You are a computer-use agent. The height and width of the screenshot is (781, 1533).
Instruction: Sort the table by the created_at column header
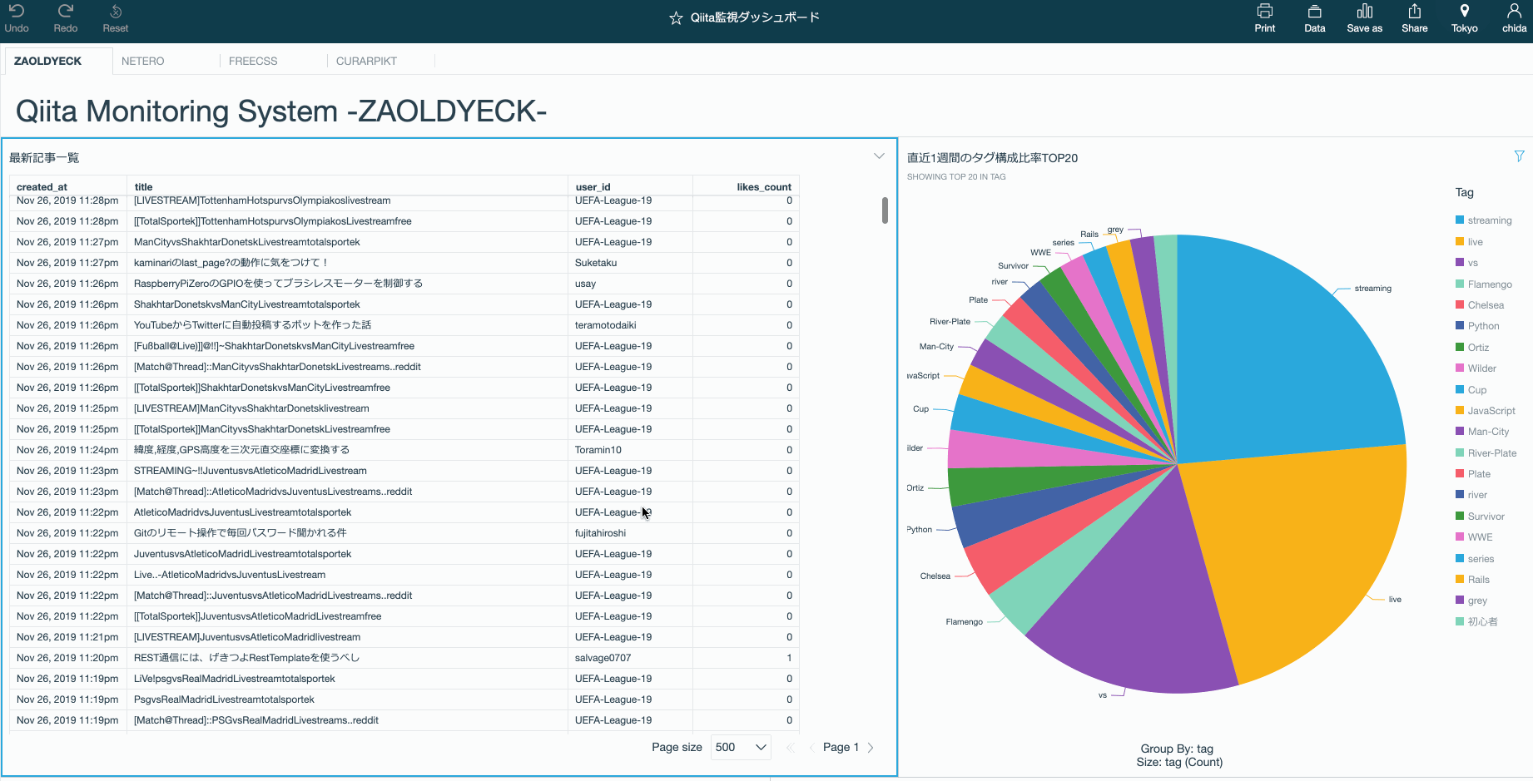click(42, 186)
